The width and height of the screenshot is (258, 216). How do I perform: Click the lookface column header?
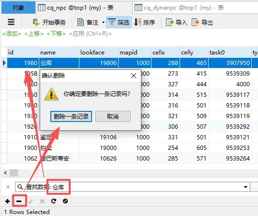(x=99, y=53)
